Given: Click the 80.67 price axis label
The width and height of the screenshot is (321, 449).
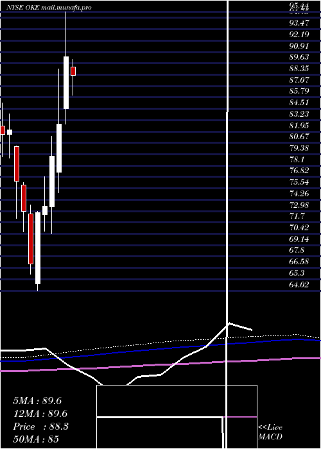Looking at the screenshot, I should point(299,136).
